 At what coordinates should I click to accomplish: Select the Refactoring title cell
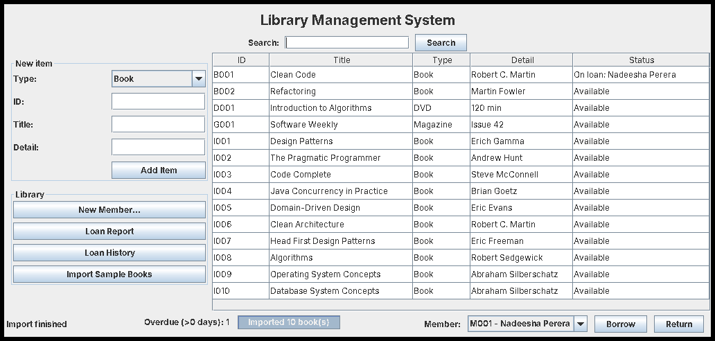pyautogui.click(x=341, y=91)
